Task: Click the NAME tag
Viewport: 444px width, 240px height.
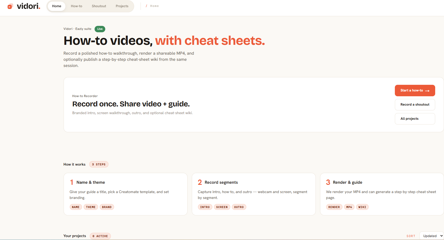Action: pyautogui.click(x=76, y=207)
